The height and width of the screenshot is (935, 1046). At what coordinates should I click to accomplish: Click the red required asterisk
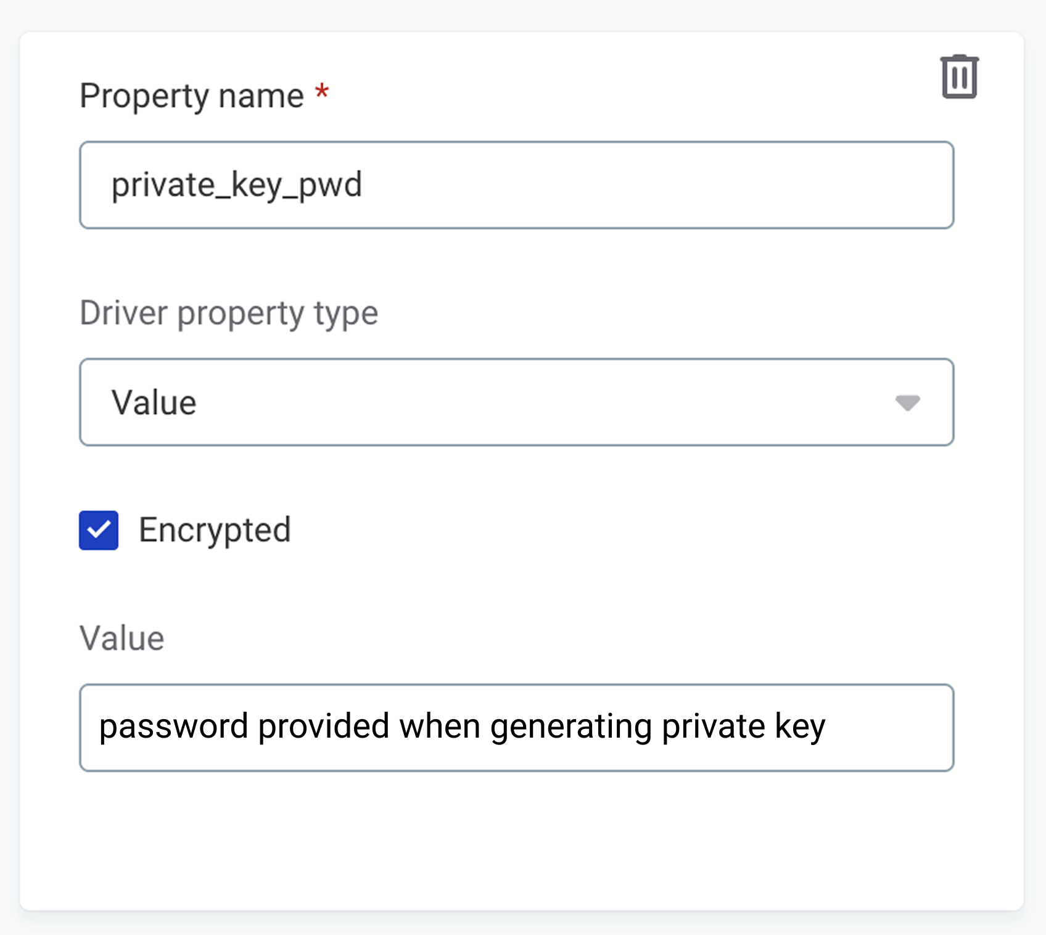click(x=322, y=93)
